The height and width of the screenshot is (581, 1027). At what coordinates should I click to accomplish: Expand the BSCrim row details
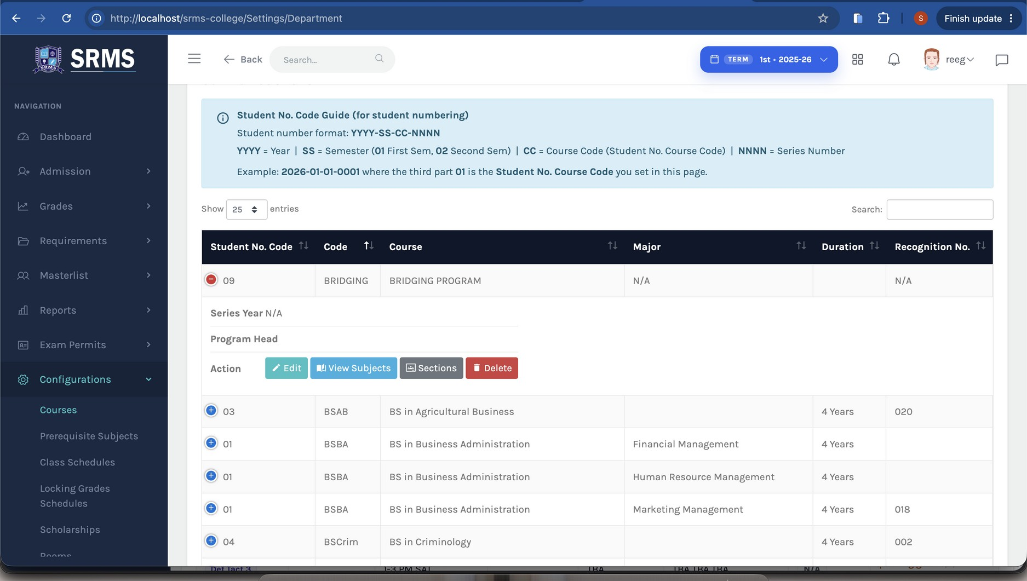211,541
